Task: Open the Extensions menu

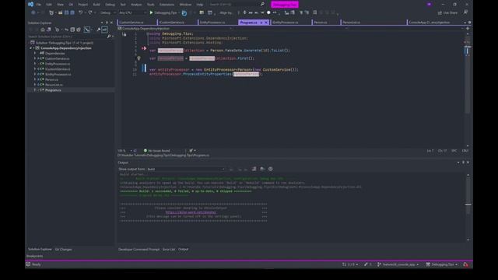Action: (x=167, y=5)
